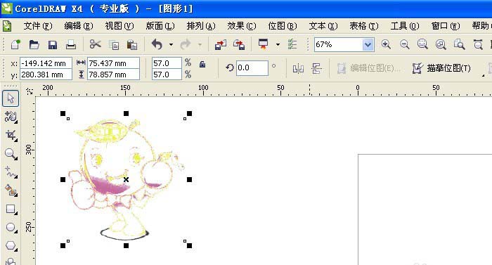Open the 窗口(W) menu
Screen dimensions: 492x265
point(446,26)
